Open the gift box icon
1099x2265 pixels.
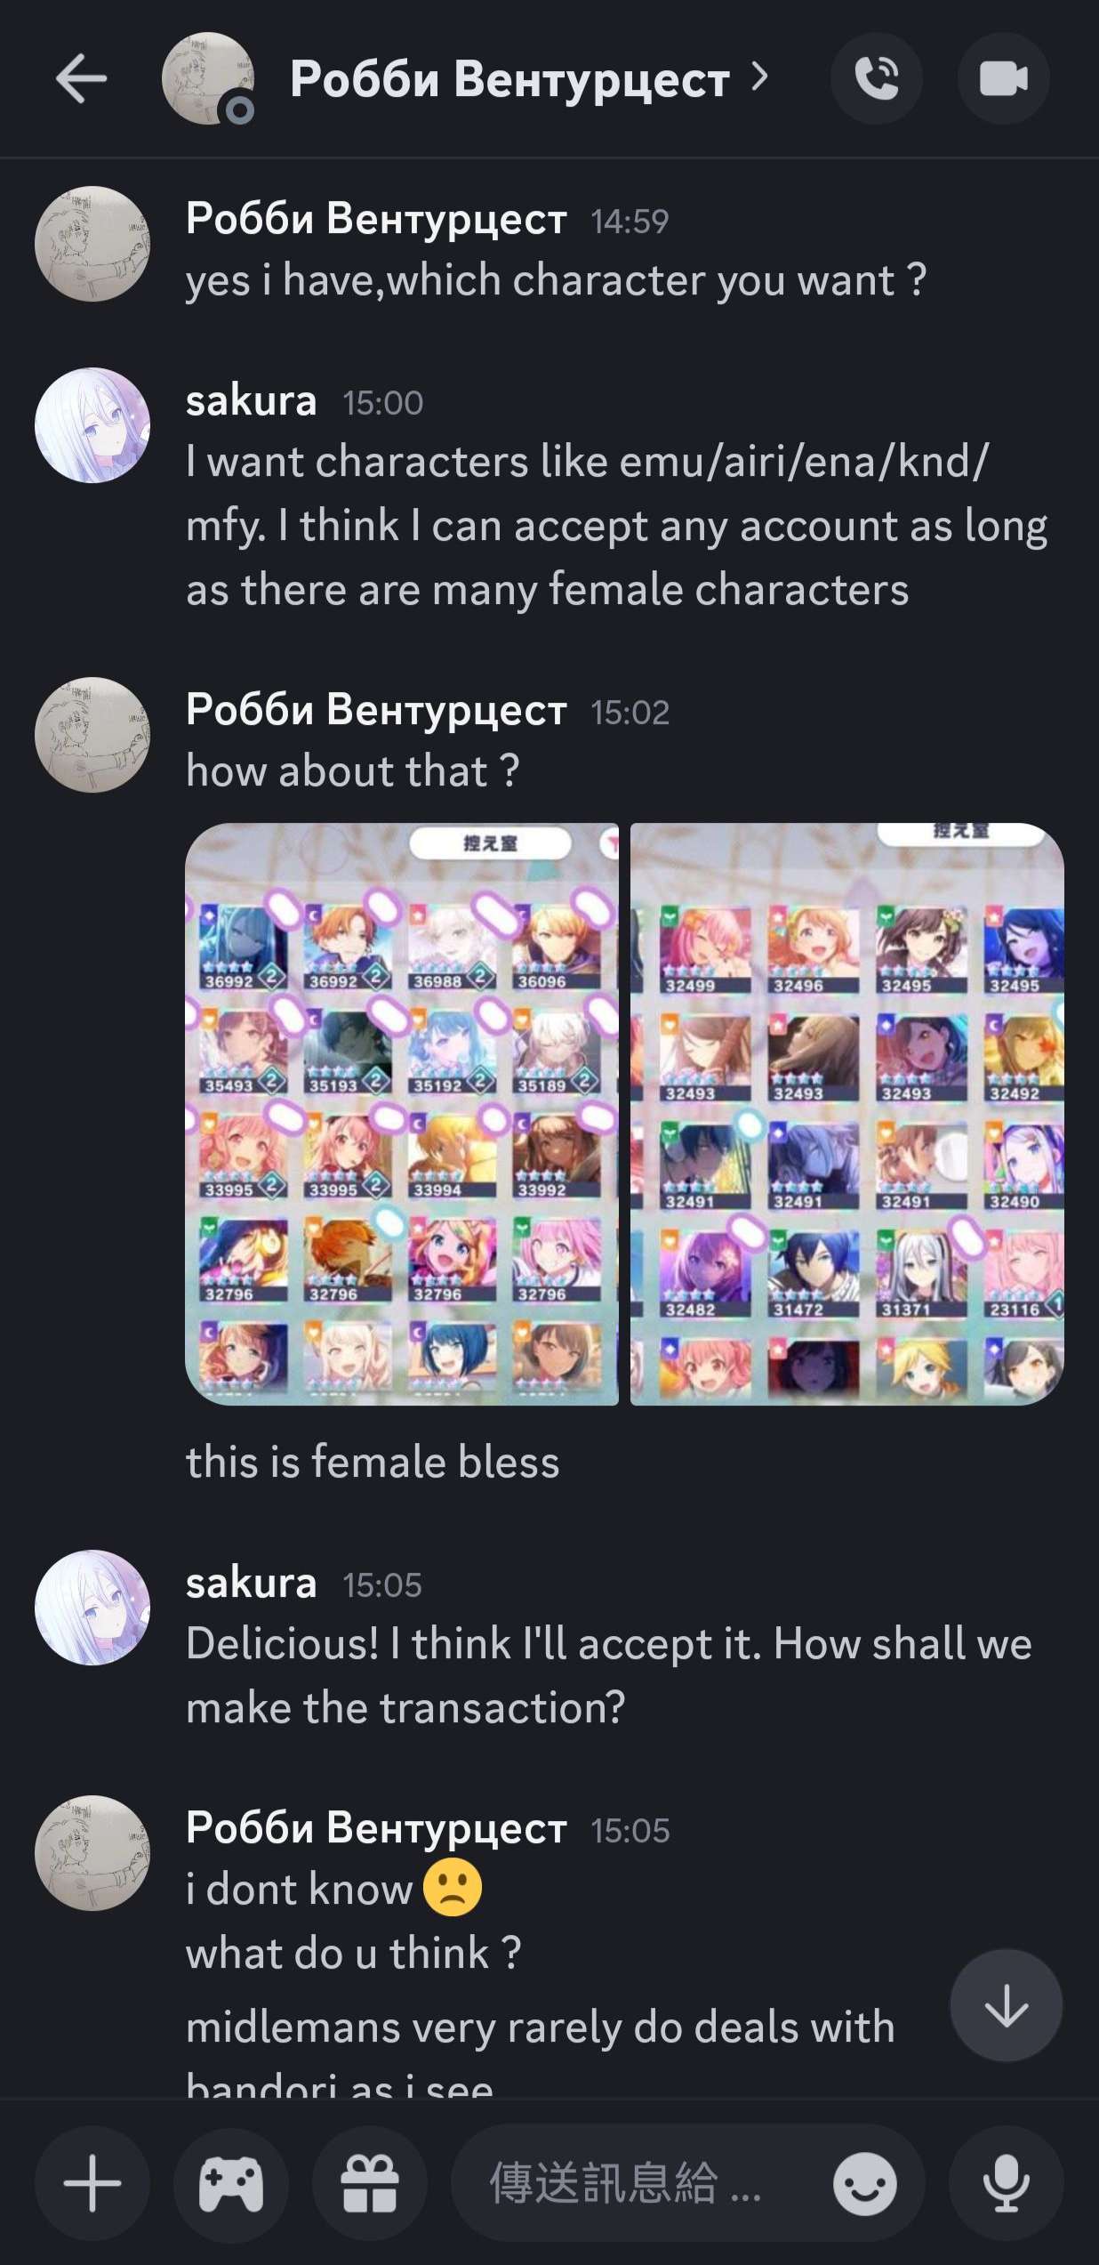coord(370,2183)
